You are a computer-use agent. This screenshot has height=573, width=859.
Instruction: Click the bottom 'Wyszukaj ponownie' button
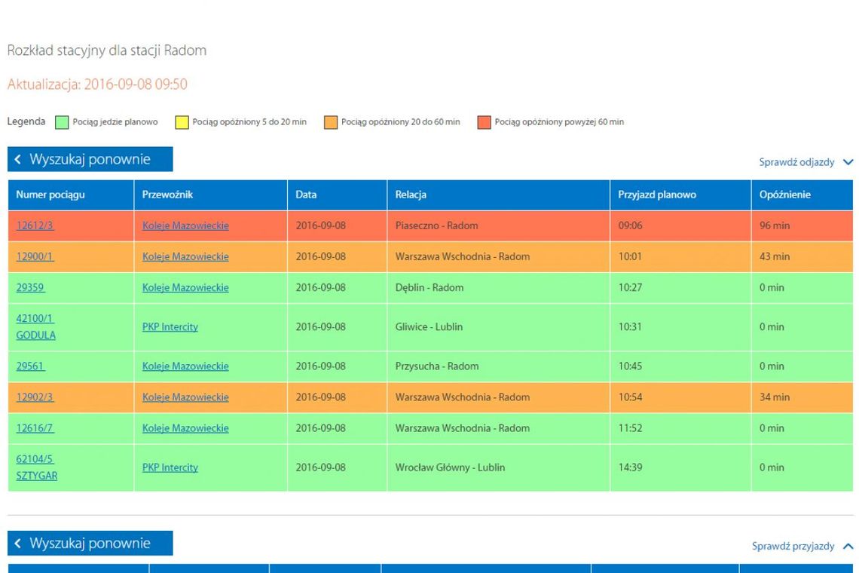pos(90,544)
